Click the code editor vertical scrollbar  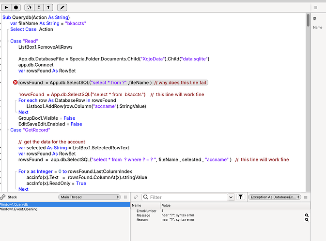click(x=308, y=20)
